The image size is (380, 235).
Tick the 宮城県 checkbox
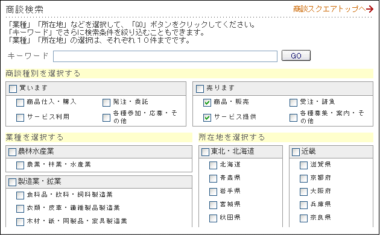pos(213,205)
